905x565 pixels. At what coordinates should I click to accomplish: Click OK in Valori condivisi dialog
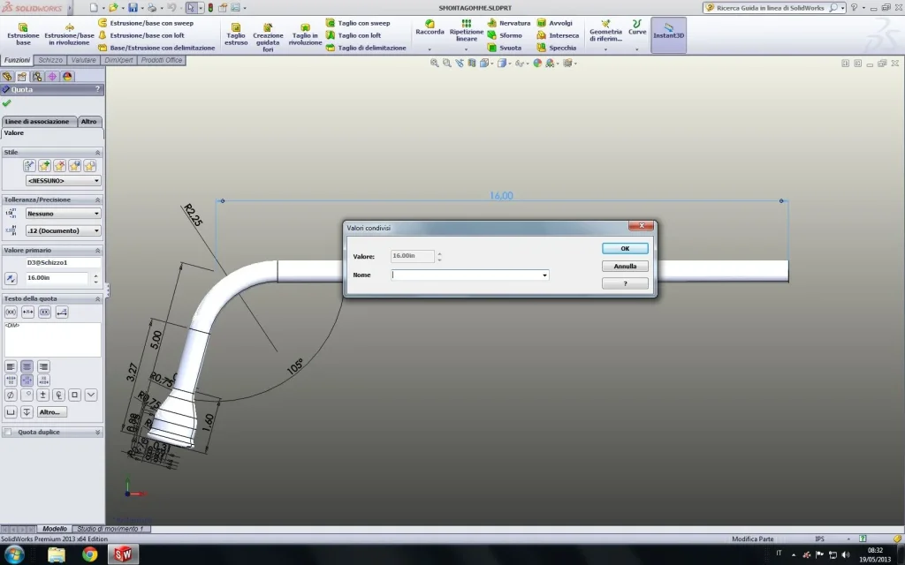point(625,249)
